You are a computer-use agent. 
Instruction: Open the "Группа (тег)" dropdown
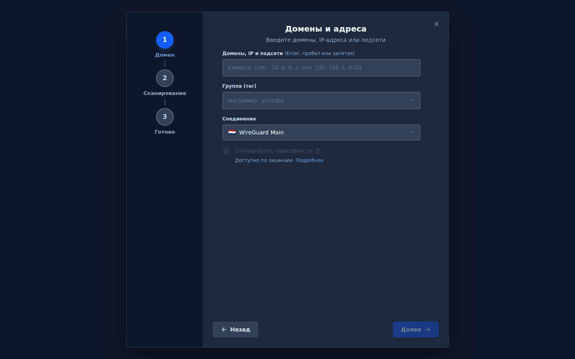click(x=321, y=101)
